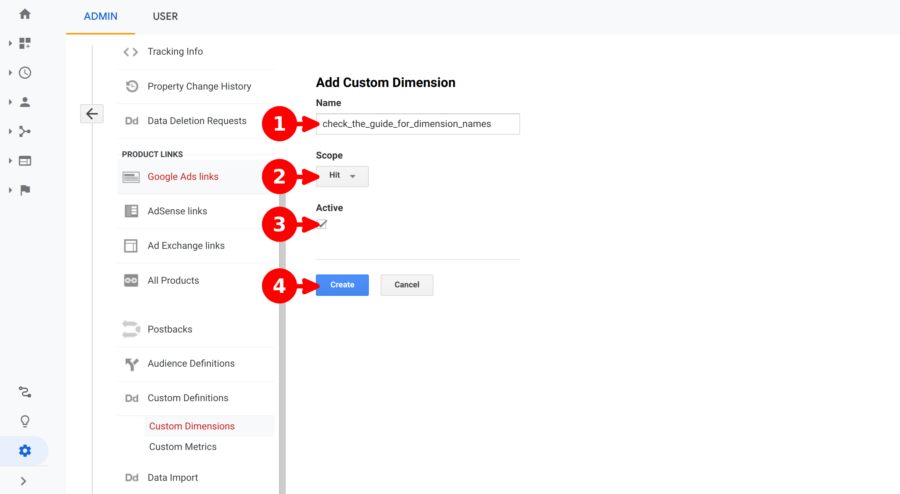Open Custom Metrics submenu item
The width and height of the screenshot is (900, 494).
pyautogui.click(x=183, y=447)
